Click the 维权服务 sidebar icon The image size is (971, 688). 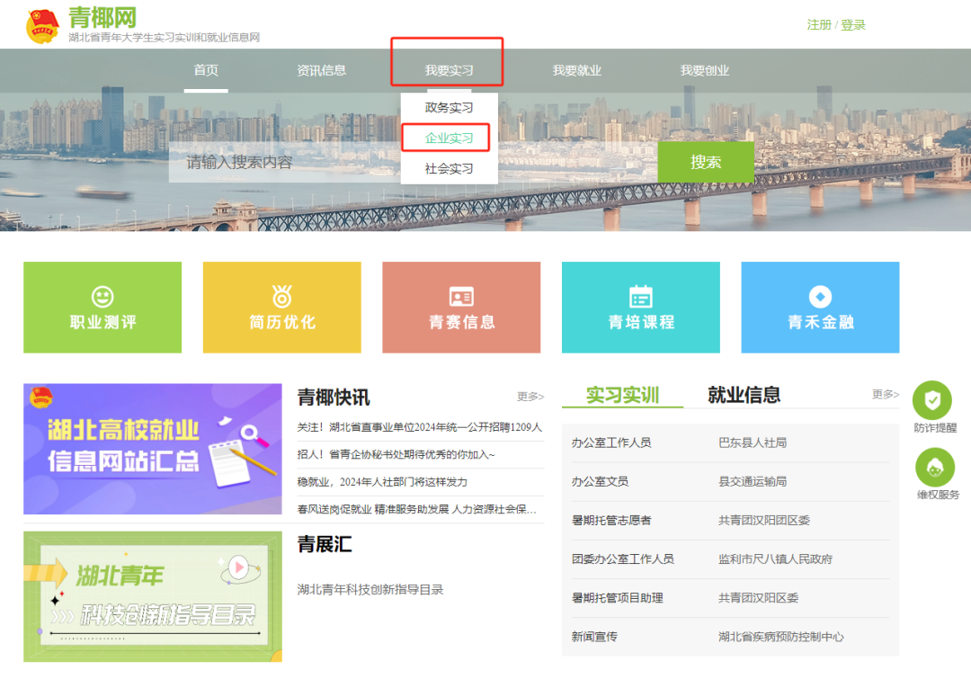[935, 468]
